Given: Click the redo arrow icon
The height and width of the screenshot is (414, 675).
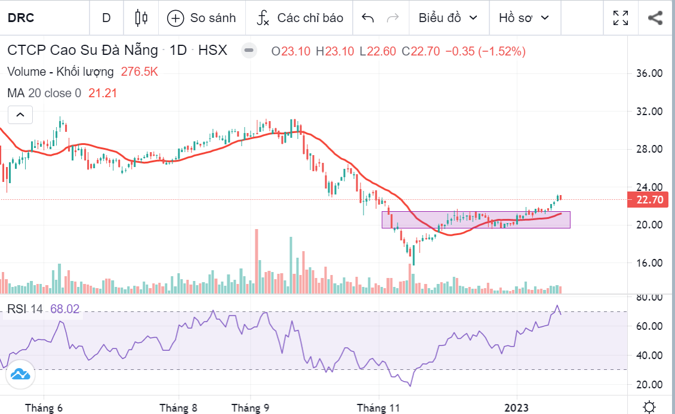Looking at the screenshot, I should tap(393, 18).
